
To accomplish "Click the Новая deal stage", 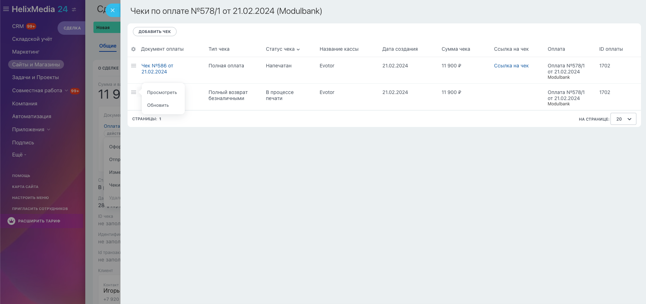I will 107,28.
